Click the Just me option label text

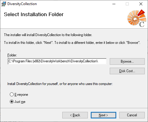coord(20,102)
